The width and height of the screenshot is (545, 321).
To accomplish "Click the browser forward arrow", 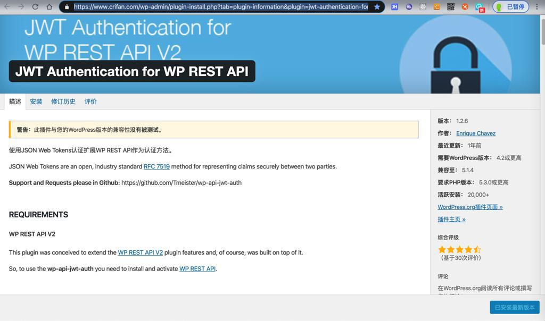I will click(x=21, y=6).
